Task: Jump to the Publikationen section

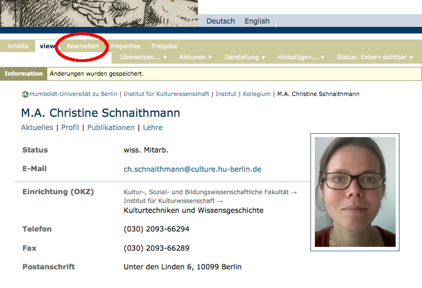Action: pos(111,127)
